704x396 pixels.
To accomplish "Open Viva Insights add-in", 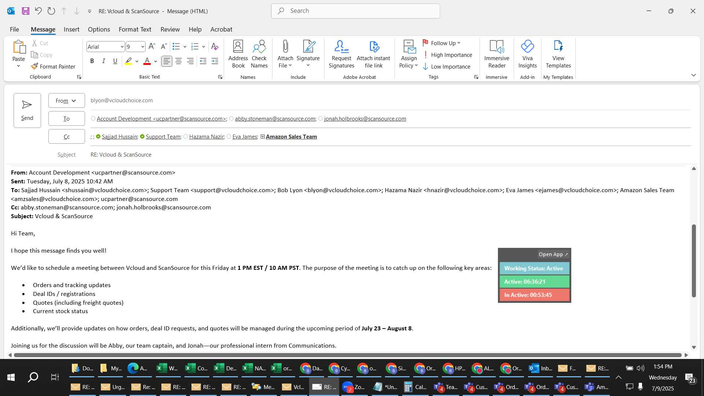I will pyautogui.click(x=527, y=54).
